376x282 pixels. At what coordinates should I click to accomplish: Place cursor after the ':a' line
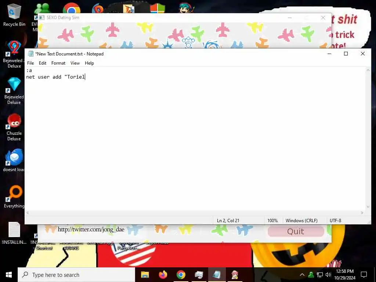coord(32,70)
